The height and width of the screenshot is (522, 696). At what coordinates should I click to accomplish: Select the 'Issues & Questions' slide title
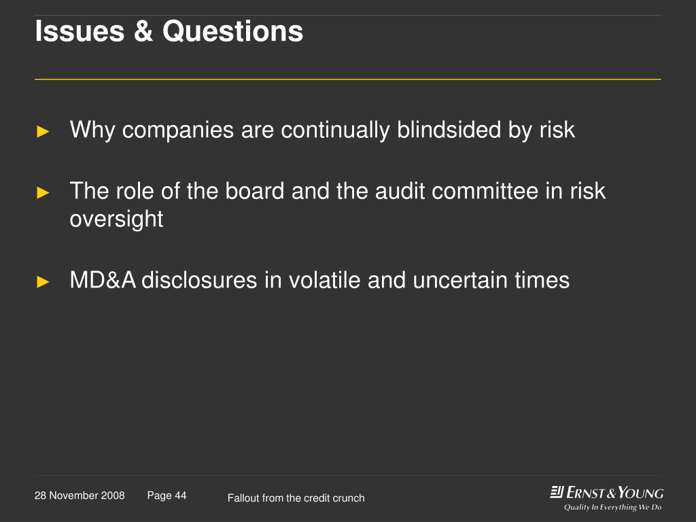pos(169,31)
